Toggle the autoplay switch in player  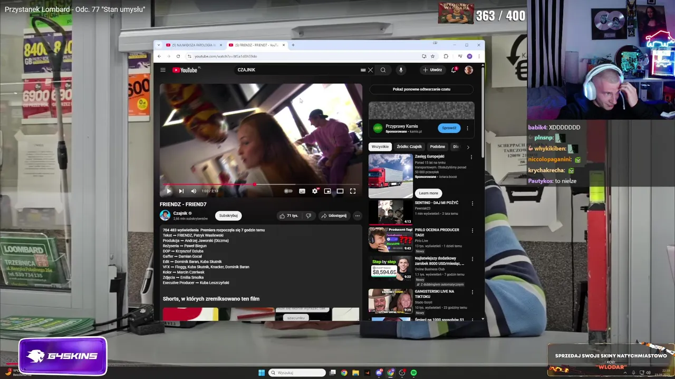coord(288,191)
